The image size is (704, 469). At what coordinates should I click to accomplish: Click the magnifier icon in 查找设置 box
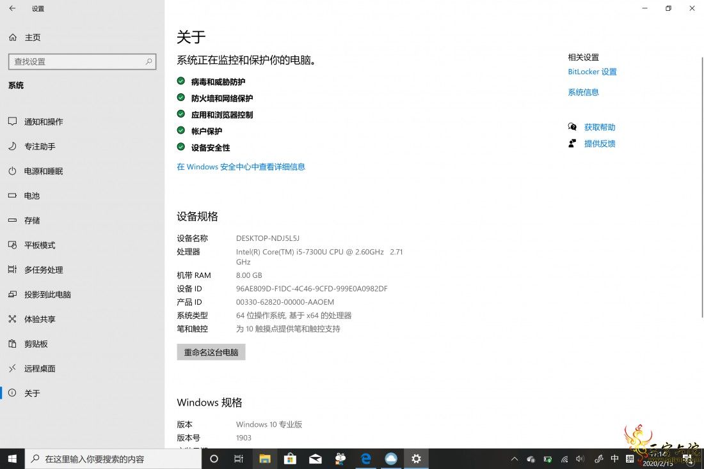[148, 61]
